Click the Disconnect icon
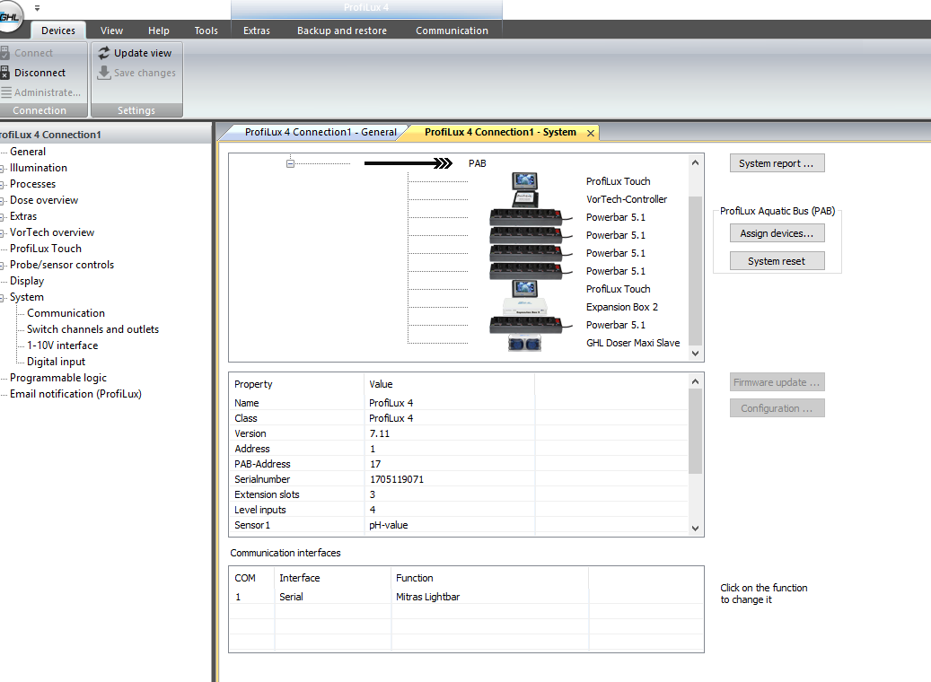 pos(4,73)
